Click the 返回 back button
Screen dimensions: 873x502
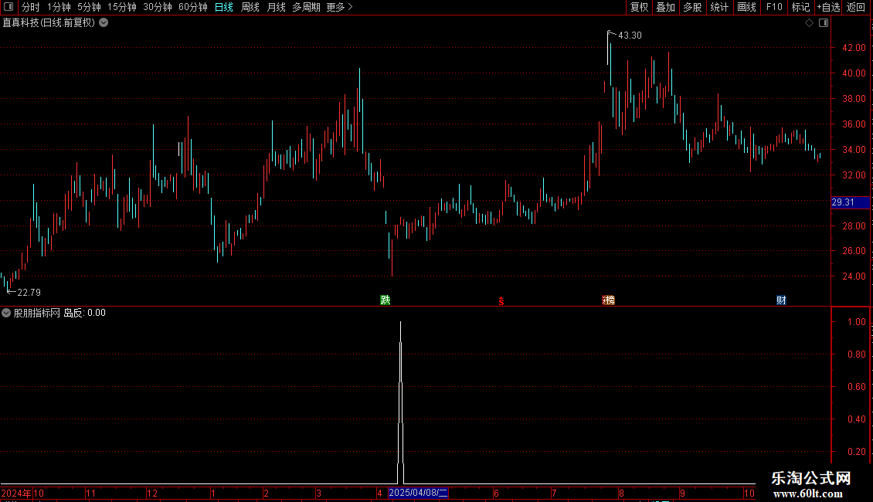(x=856, y=7)
